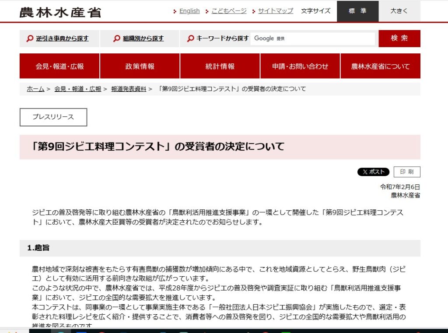Viewport: 448px width, 333px height.
Task: Click magnifier icon beside 逆引き事典から探す
Action: (x=30, y=38)
